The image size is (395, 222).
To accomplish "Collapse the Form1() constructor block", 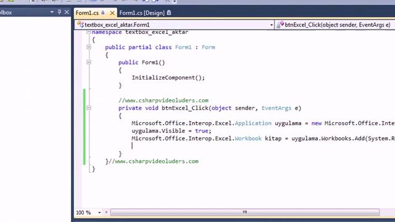I will [89, 62].
